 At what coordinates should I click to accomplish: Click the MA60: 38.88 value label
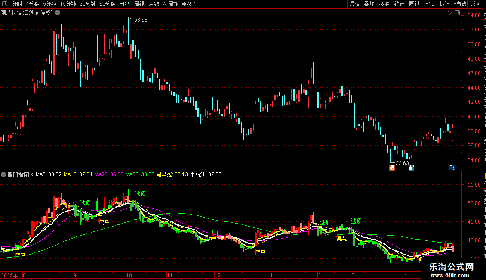(140, 174)
